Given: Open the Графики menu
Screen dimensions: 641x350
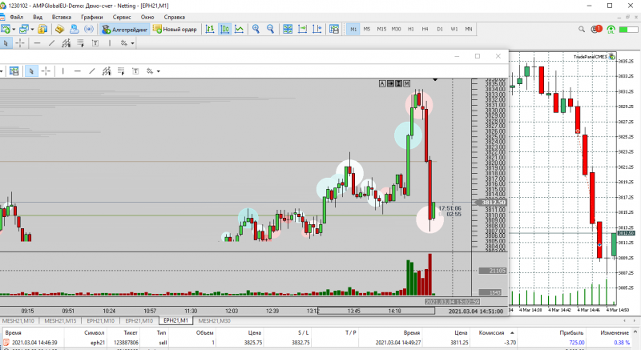Looking at the screenshot, I should click(x=91, y=17).
